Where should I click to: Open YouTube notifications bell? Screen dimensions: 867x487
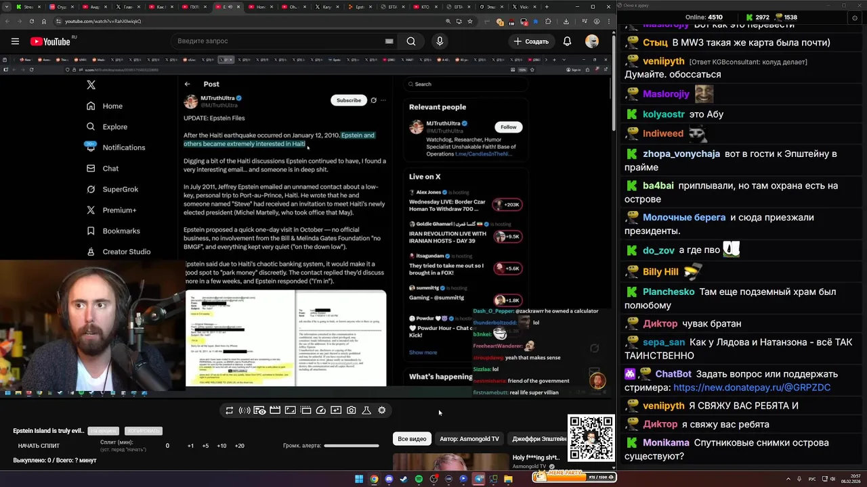point(567,41)
